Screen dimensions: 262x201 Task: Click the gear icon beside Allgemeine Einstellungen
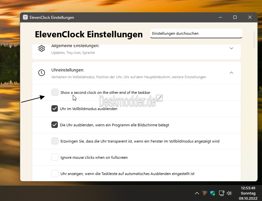coord(42,48)
